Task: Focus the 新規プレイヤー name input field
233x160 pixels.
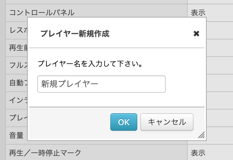Action: point(102,84)
